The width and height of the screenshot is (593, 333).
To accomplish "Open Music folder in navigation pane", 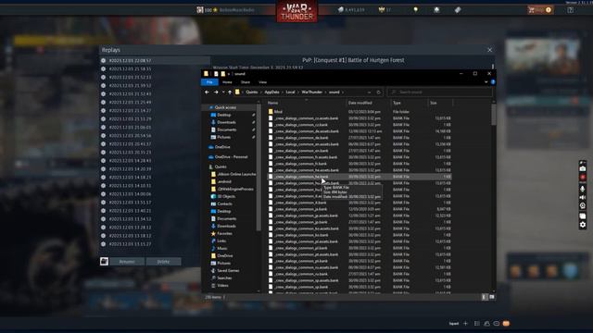I will (x=222, y=248).
